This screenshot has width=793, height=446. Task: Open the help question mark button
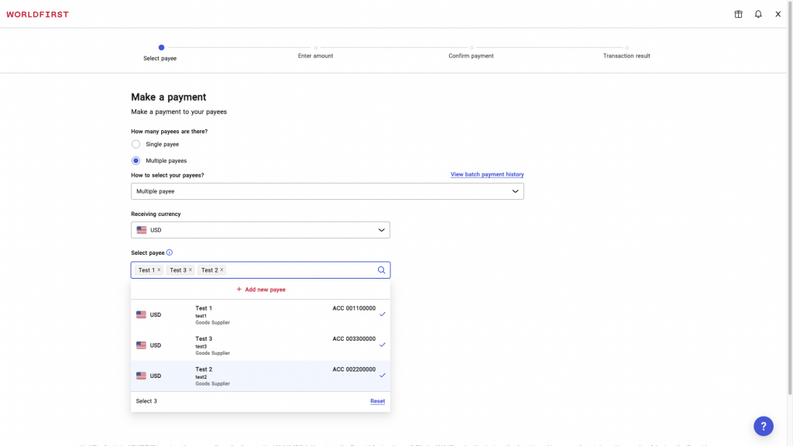click(763, 426)
